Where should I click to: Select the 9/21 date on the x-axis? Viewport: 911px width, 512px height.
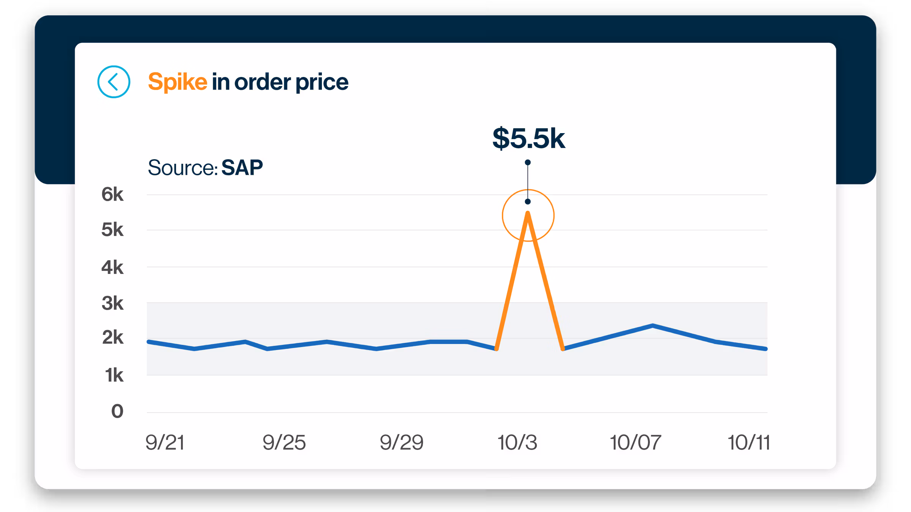pos(165,443)
